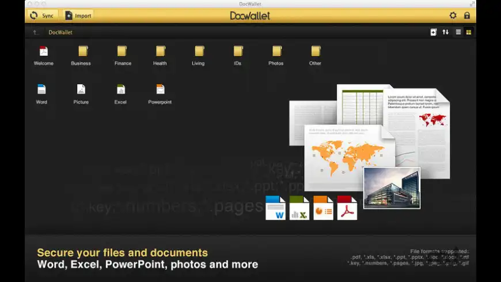Select the DocWallet breadcrumb
Image resolution: width=501 pixels, height=282 pixels.
pos(60,32)
